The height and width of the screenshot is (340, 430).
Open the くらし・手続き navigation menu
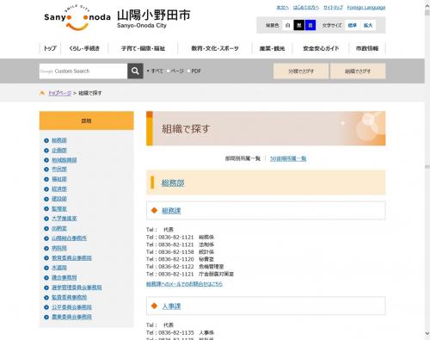84,48
